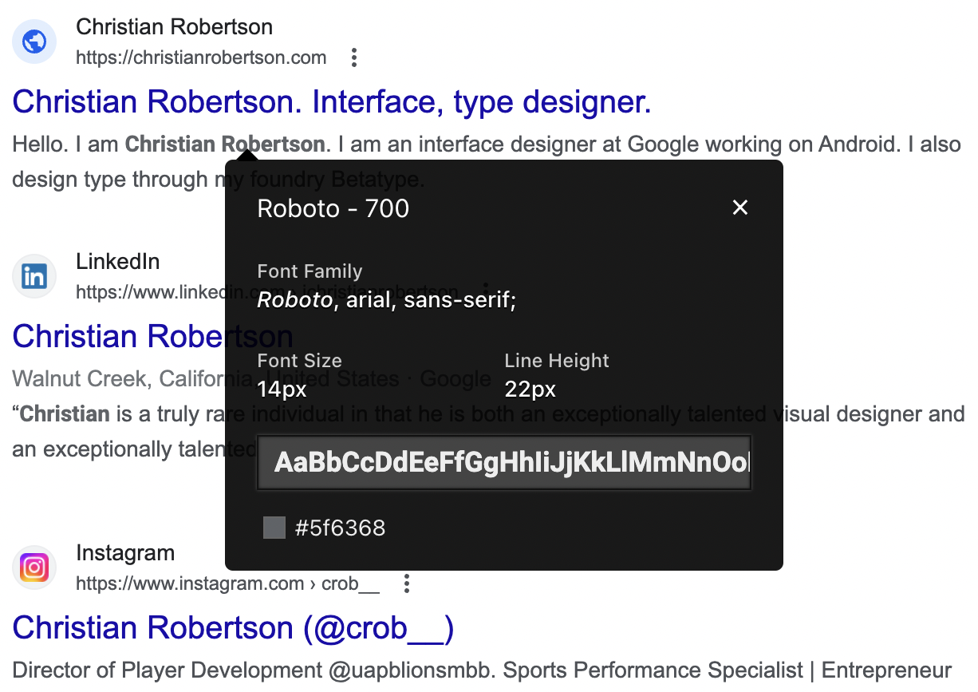Screen dimensions: 978x692
Task: Open 'Christian Robertson. Interface, type designer.' result
Action: coord(332,102)
